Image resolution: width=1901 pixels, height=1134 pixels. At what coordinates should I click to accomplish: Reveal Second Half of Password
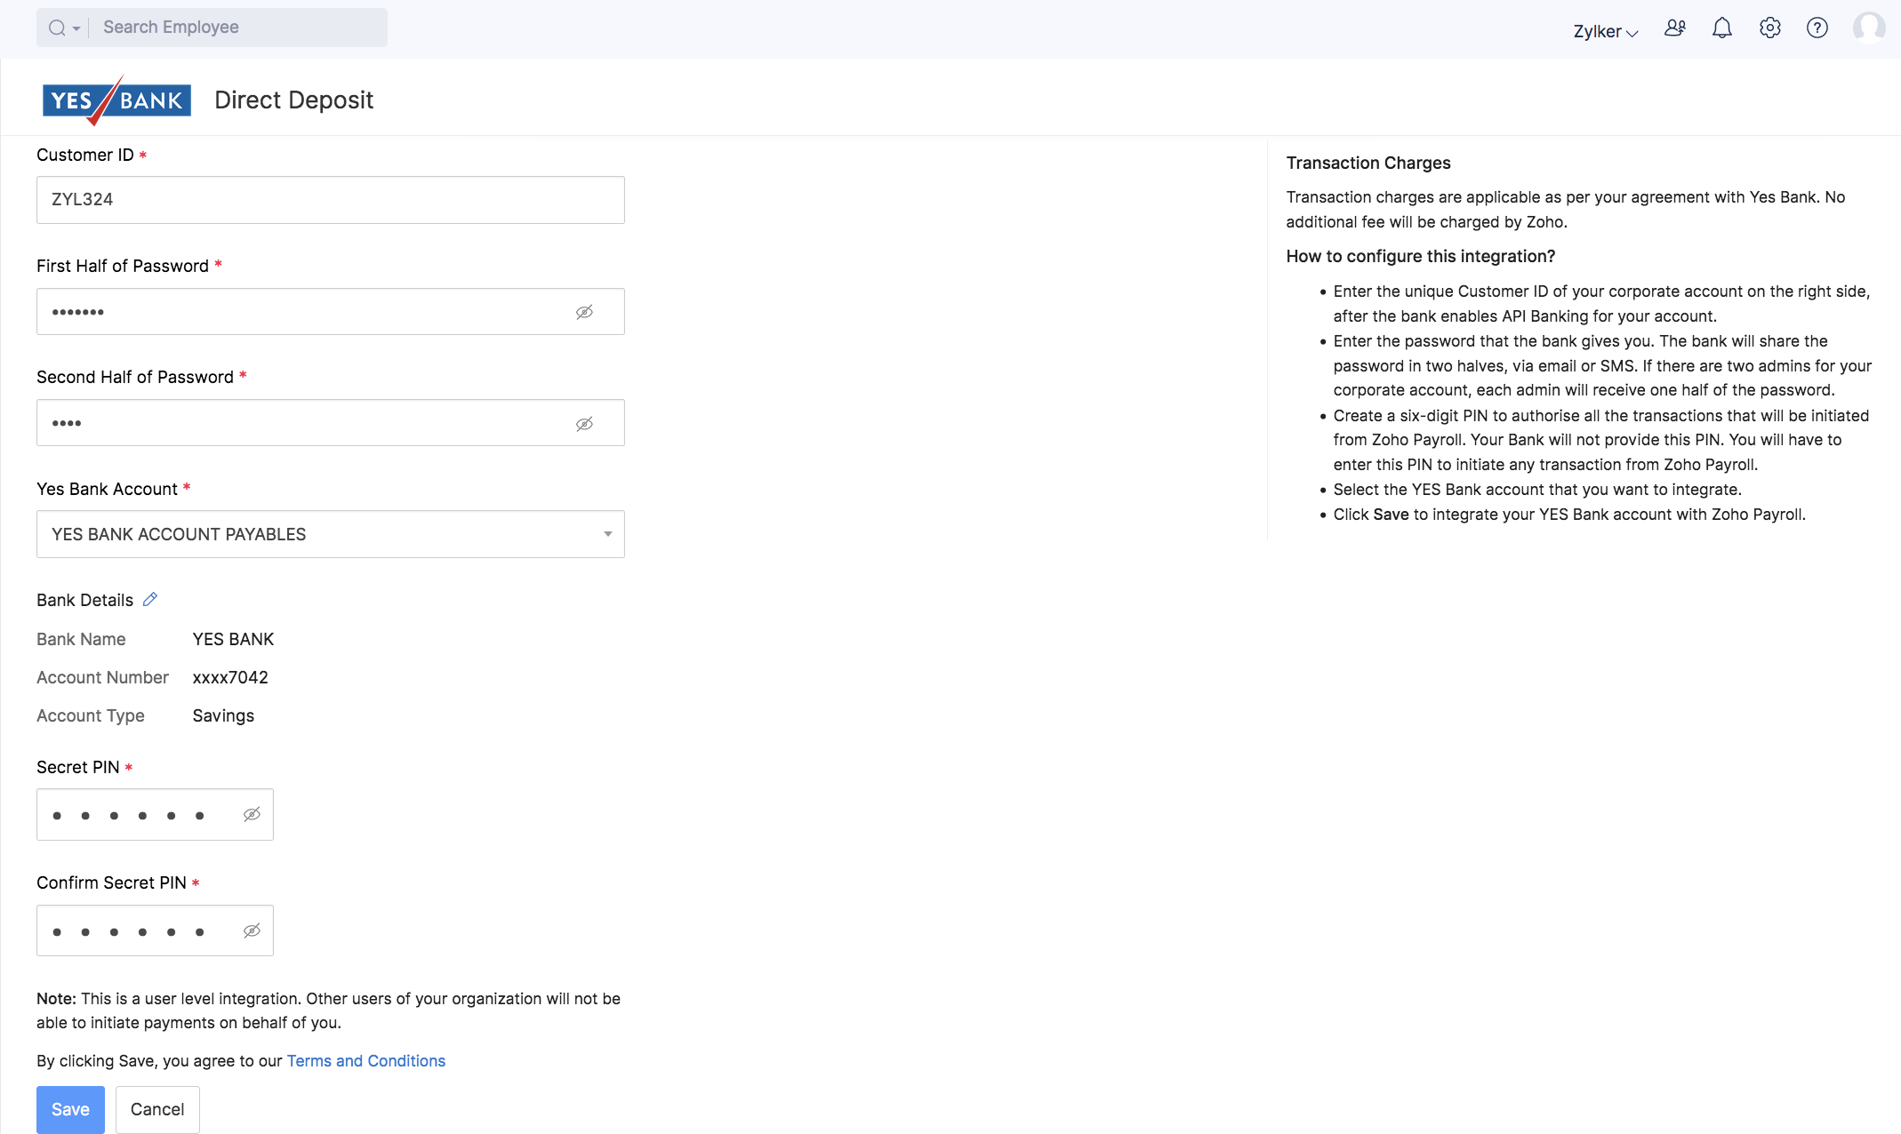(x=584, y=424)
